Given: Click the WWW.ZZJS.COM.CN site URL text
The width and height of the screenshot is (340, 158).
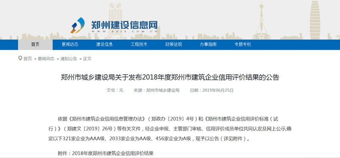Looking at the screenshot, I should [x=124, y=31].
